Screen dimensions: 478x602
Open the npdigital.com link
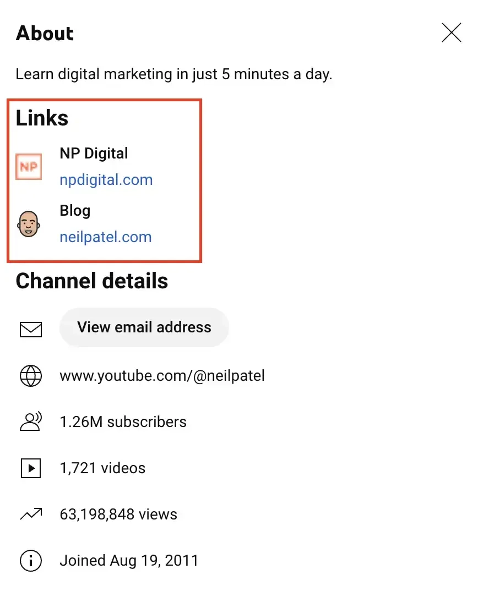tap(106, 180)
